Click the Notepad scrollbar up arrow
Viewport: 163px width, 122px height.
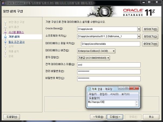coord(137,102)
